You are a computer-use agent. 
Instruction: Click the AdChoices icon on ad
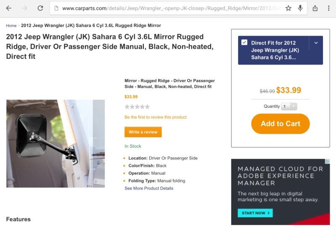(327, 161)
